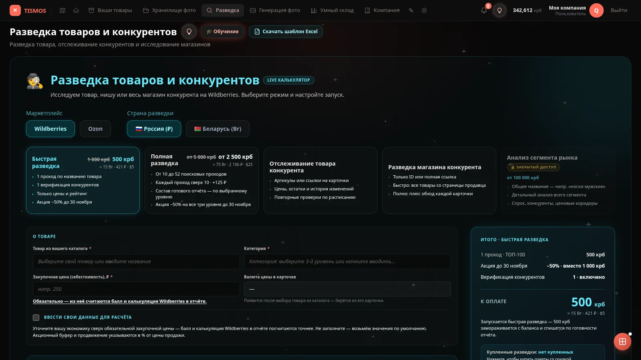The image size is (641, 360).
Task: Go to the home icon in navbar
Action: (x=76, y=10)
